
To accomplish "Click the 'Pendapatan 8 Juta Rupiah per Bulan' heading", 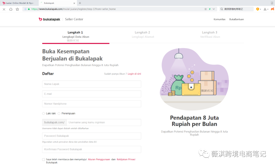I will coord(194,121).
